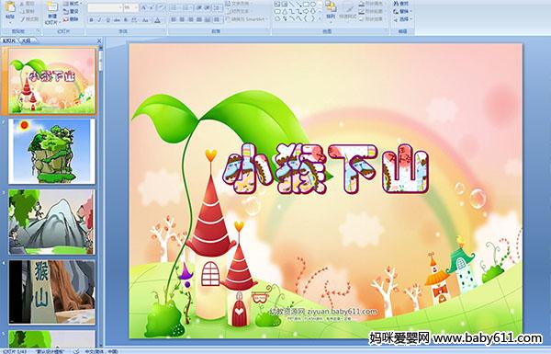Insert a New Slide using the ribbon icon

coord(52,12)
